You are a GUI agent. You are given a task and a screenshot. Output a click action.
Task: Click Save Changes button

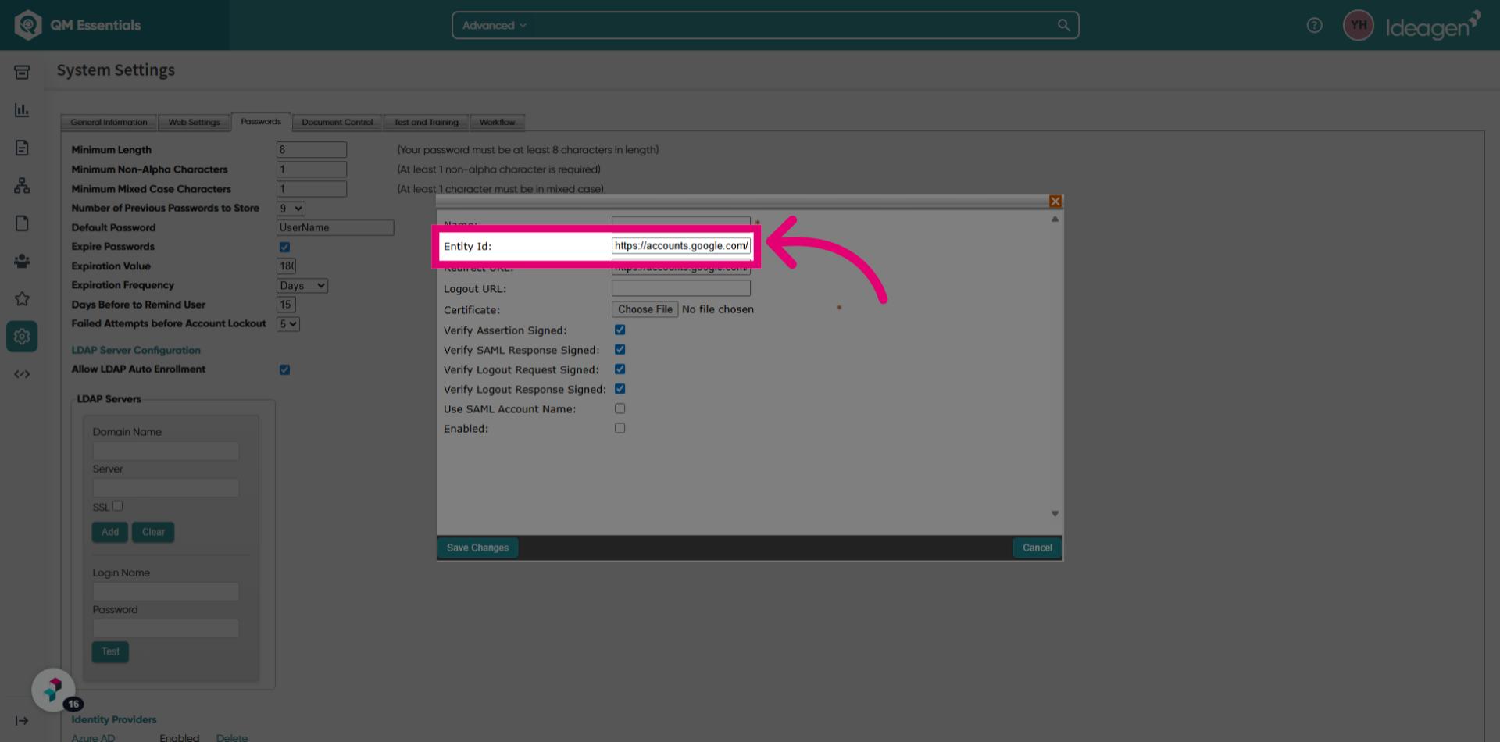[x=478, y=548]
